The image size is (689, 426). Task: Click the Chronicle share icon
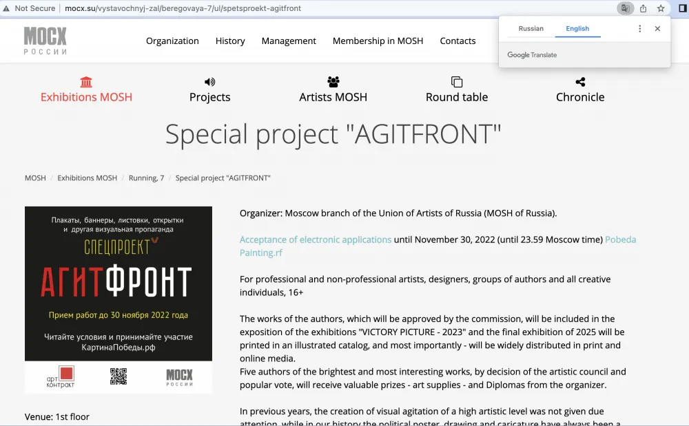coord(580,82)
